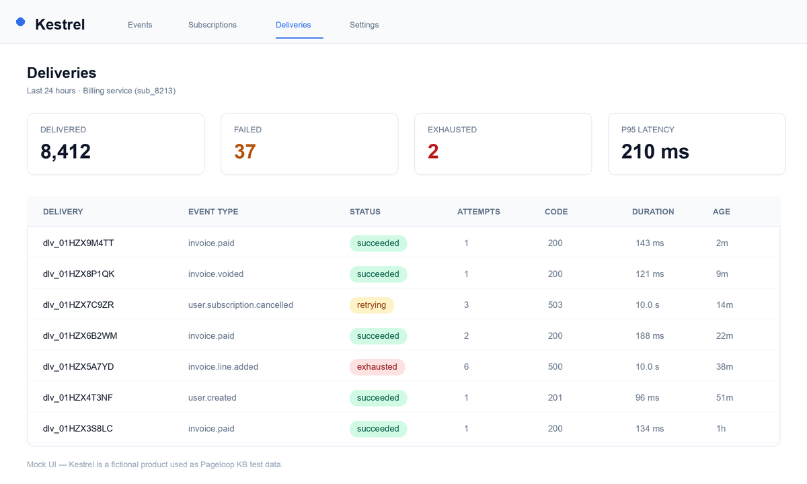The width and height of the screenshot is (807, 484).
Task: Click the retrying status badge
Action: coord(371,305)
